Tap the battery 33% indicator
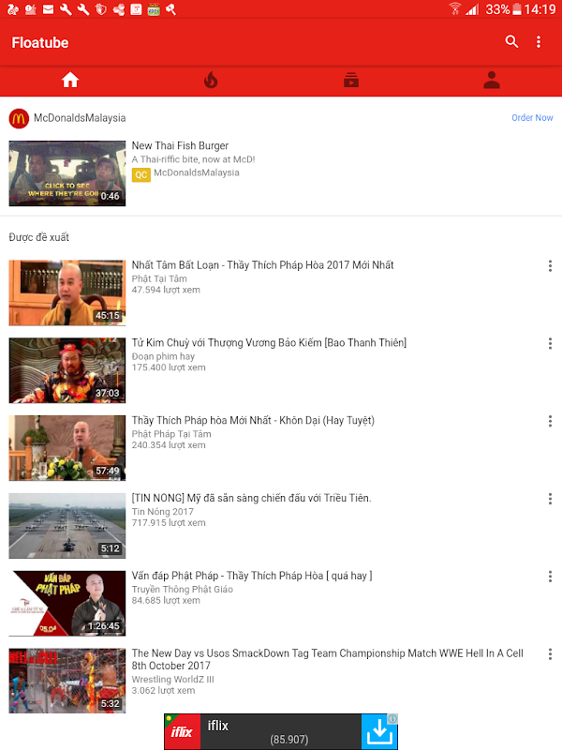The image size is (562, 750). [503, 9]
